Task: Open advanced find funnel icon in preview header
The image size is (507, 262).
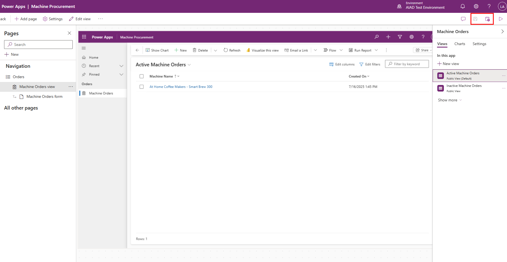Action: pyautogui.click(x=400, y=37)
